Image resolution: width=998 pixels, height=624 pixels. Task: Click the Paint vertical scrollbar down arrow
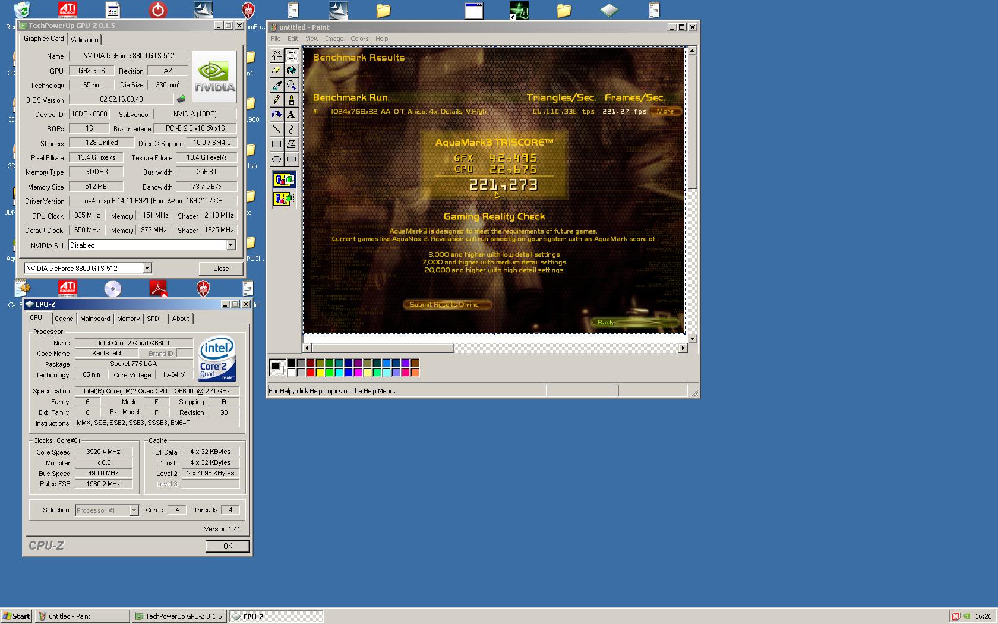click(x=692, y=339)
